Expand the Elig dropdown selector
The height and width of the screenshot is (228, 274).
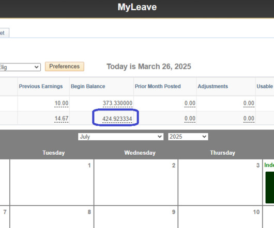[x=20, y=67]
